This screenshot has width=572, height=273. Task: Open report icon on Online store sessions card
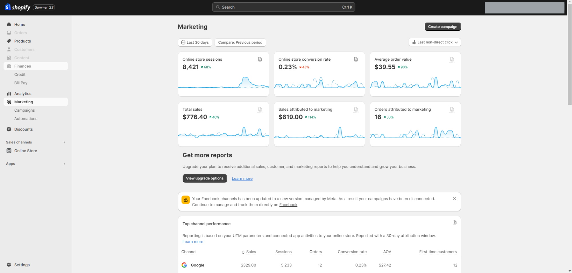pyautogui.click(x=260, y=59)
